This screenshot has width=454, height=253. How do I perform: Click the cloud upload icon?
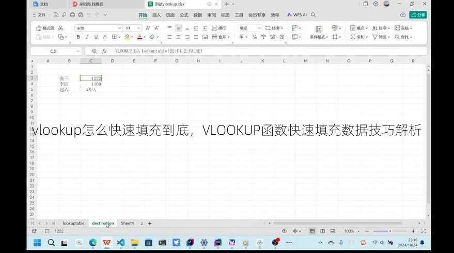[x=403, y=15]
